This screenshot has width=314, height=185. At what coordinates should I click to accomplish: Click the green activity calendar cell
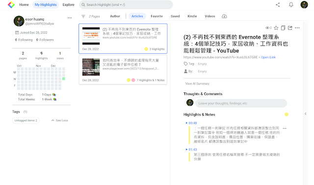tap(63, 79)
